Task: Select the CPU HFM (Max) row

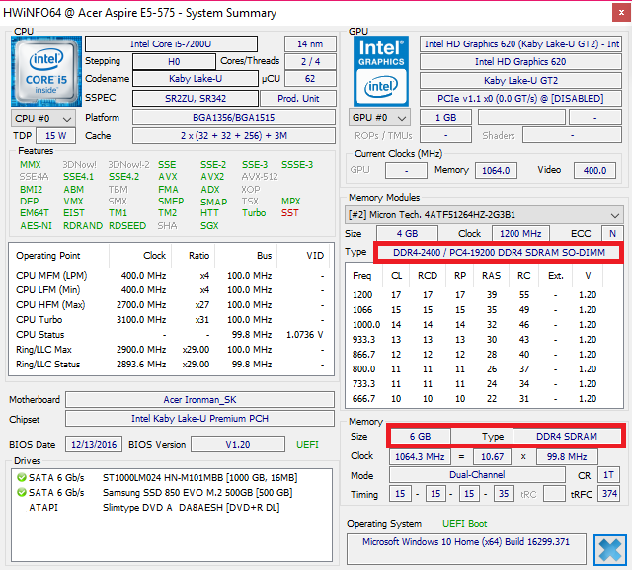Action: click(171, 304)
